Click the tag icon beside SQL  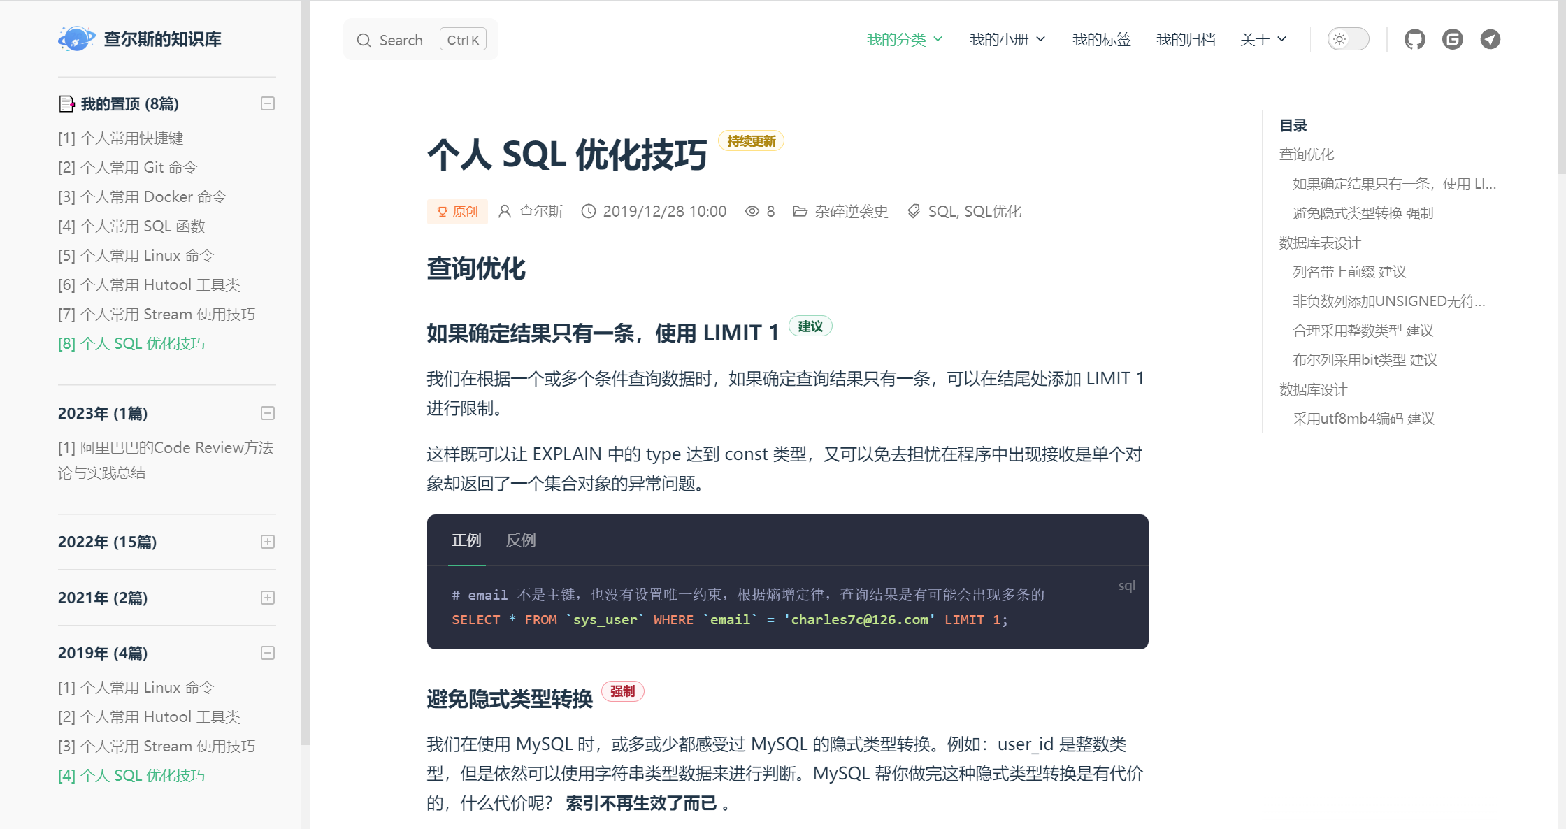(x=913, y=211)
